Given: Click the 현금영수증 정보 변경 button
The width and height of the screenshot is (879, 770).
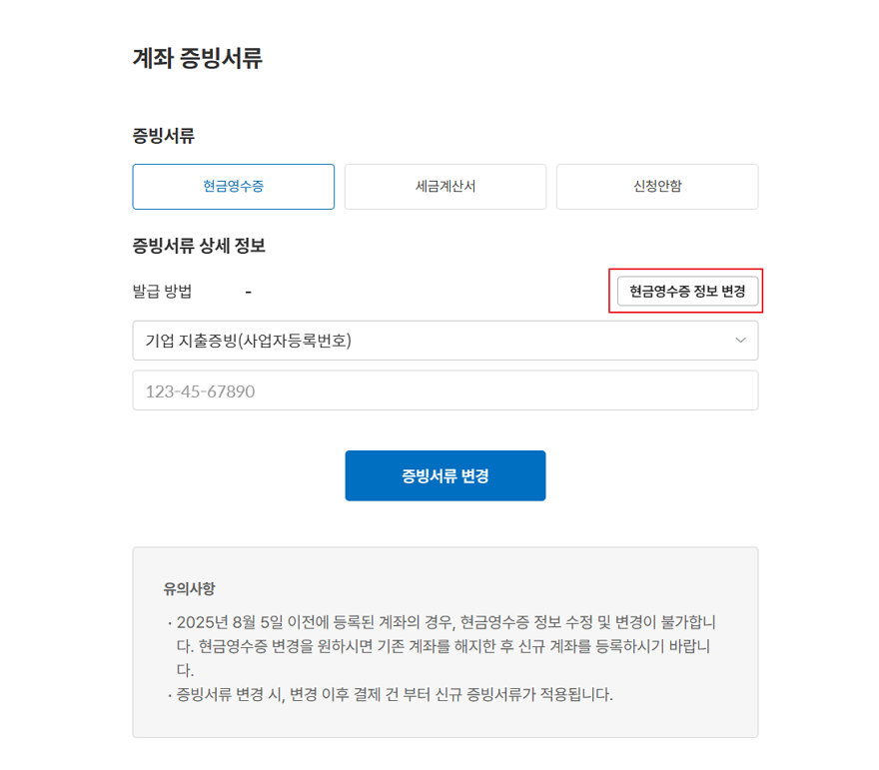Looking at the screenshot, I should (687, 292).
